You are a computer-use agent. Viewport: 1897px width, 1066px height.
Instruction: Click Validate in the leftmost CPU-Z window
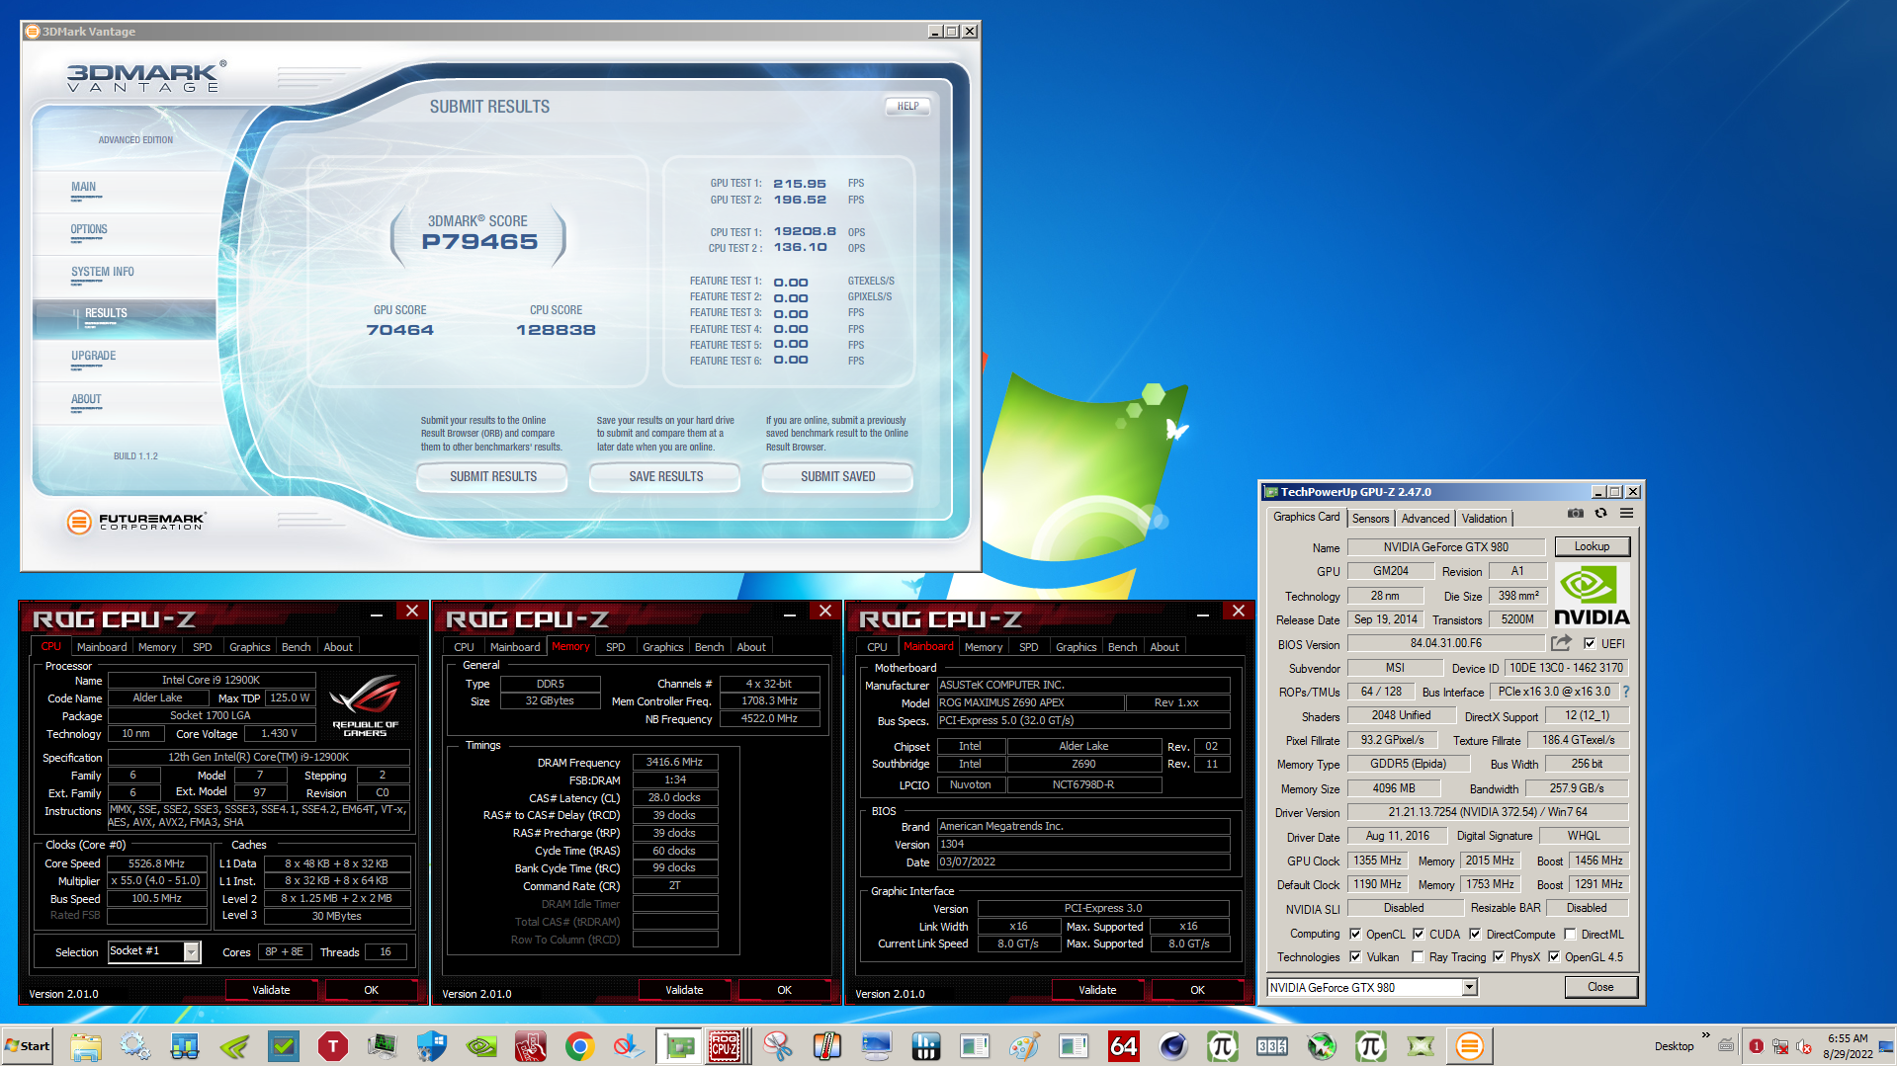coord(271,990)
